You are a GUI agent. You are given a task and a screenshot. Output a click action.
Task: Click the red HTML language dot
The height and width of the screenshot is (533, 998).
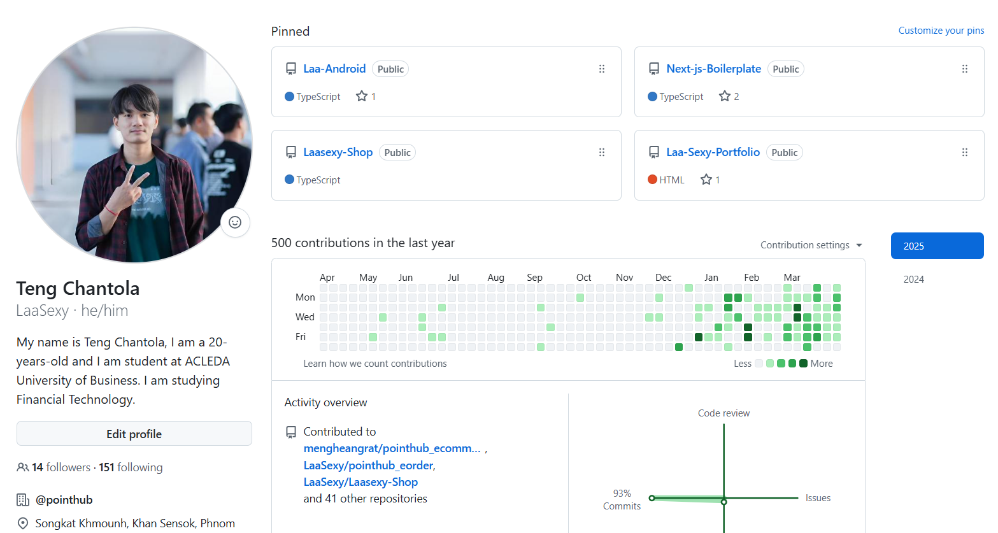pos(652,180)
